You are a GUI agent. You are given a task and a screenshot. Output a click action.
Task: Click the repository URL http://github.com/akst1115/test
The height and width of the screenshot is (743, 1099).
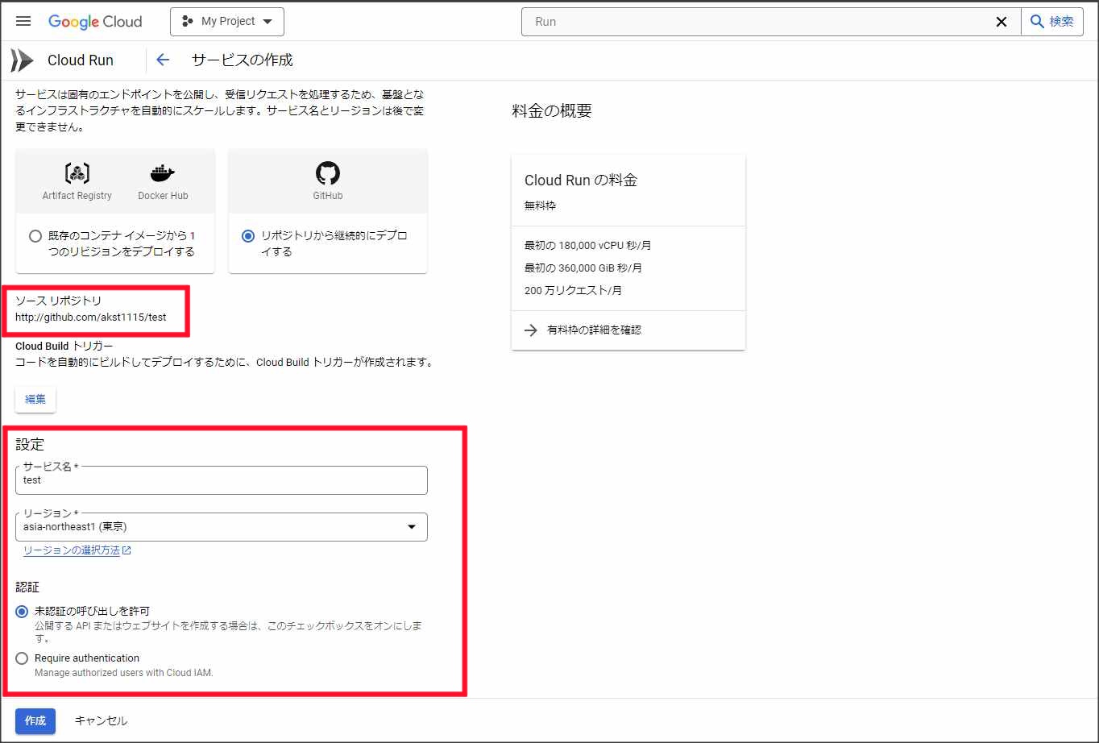(x=91, y=318)
